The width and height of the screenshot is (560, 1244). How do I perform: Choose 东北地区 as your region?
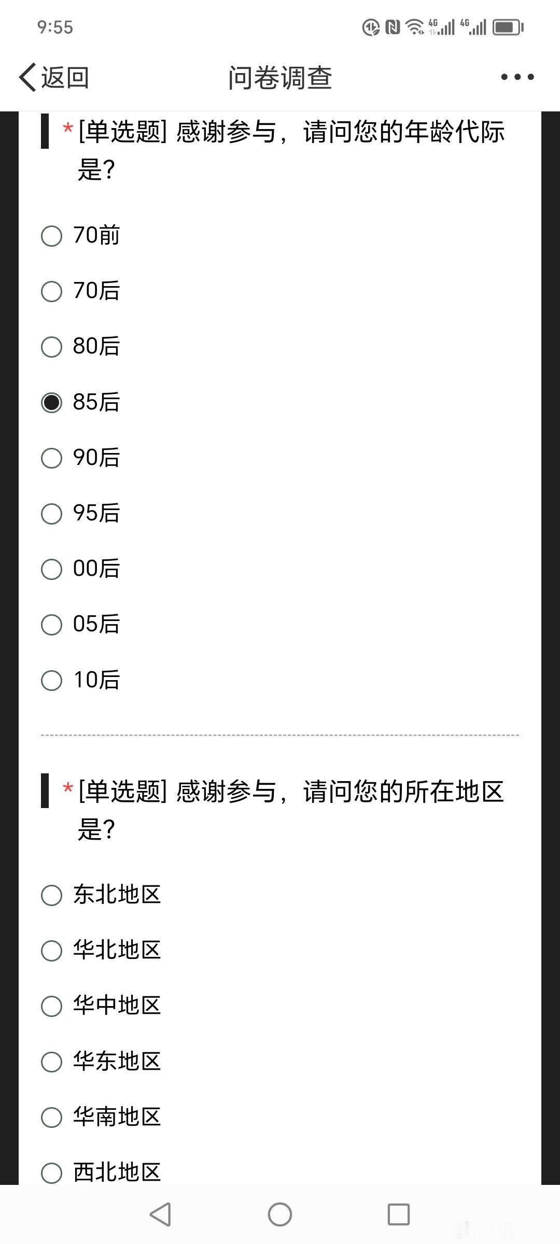click(x=101, y=895)
